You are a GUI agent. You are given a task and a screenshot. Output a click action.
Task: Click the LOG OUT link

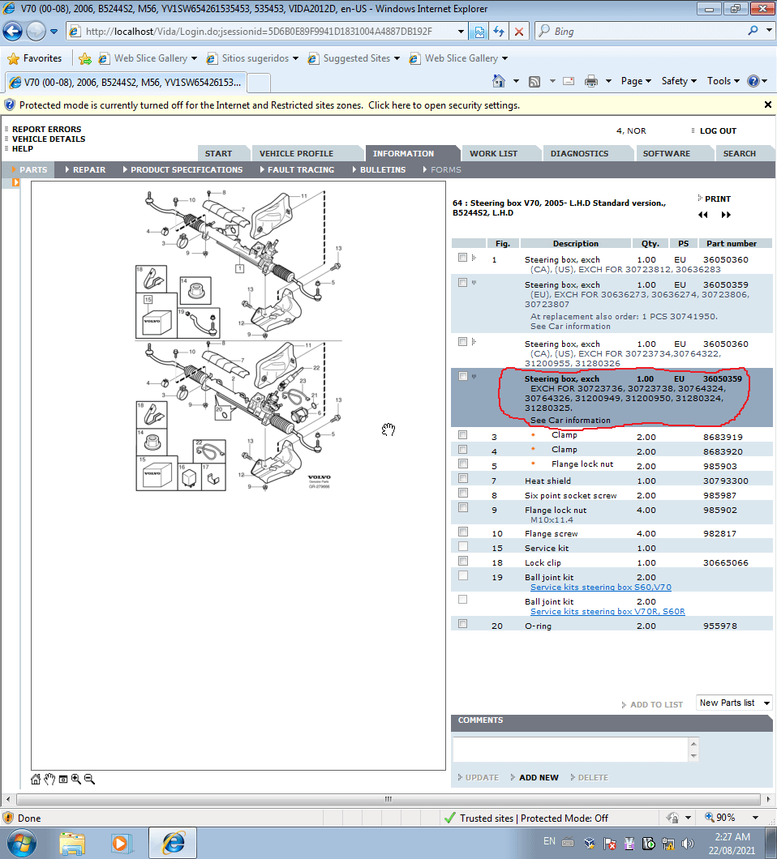718,130
